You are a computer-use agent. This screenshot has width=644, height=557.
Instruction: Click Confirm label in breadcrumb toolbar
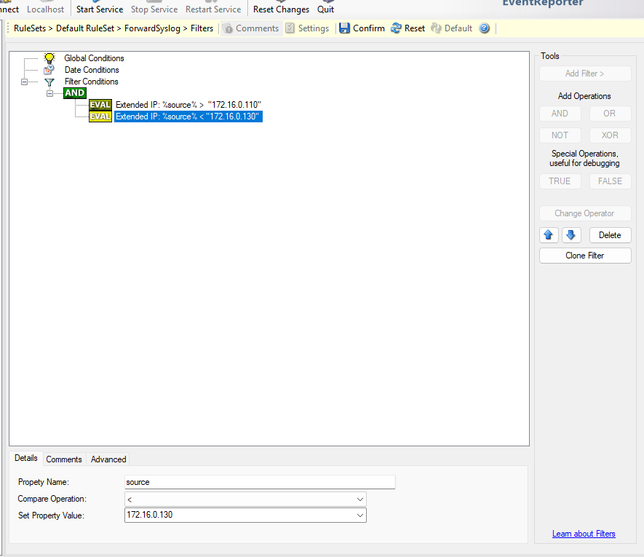369,28
